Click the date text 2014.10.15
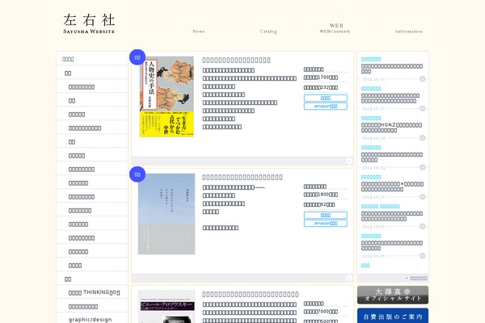This screenshot has height=323, width=485. [x=373, y=197]
